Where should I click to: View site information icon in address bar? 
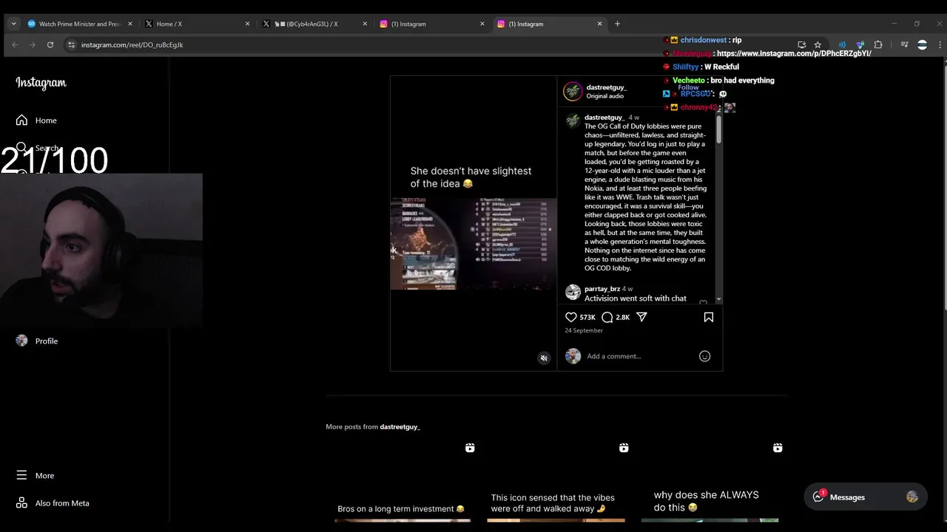pyautogui.click(x=71, y=45)
